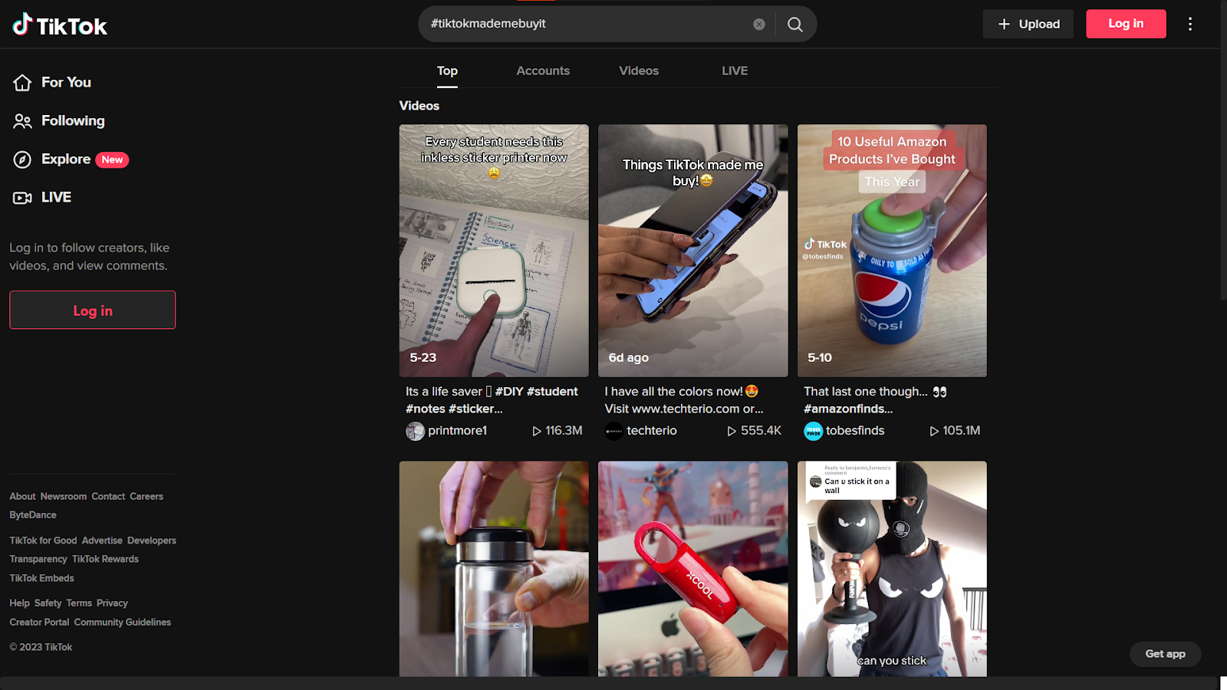Click tobesfinds username
1227x690 pixels.
[x=855, y=431]
